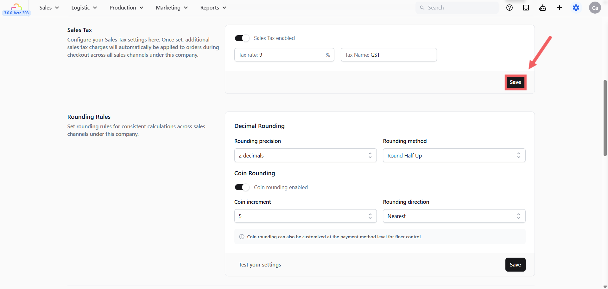
Task: Click the Test your settings link
Action: (x=260, y=265)
